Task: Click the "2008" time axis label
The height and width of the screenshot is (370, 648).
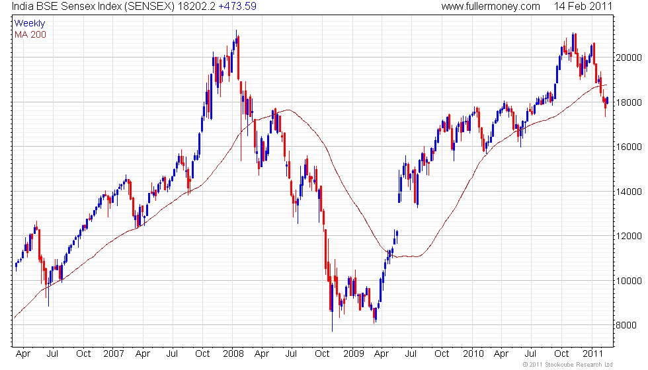Action: [x=233, y=354]
